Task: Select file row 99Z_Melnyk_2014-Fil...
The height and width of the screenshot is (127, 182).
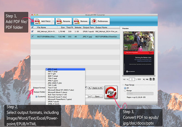Action: click(x=75, y=32)
